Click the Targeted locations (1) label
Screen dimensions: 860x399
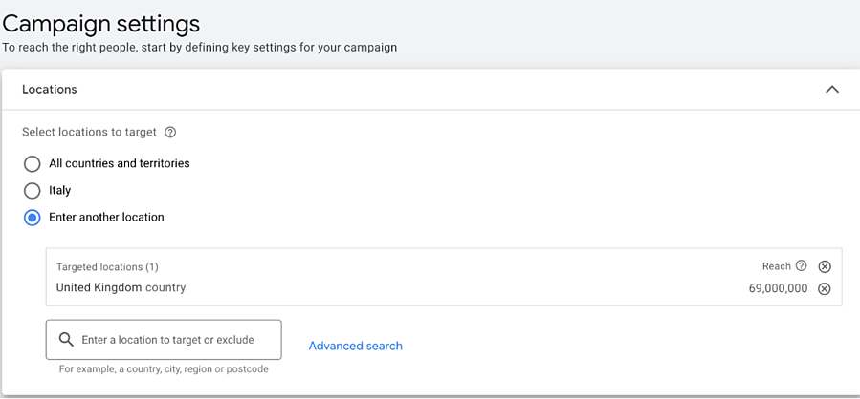[107, 267]
